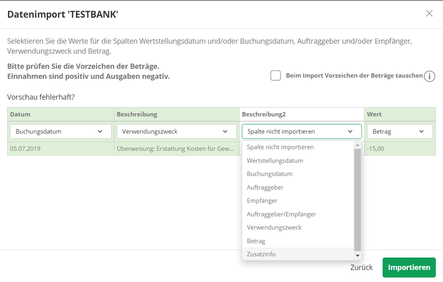Click the scroll-down arrow of dropdown list

357,256
